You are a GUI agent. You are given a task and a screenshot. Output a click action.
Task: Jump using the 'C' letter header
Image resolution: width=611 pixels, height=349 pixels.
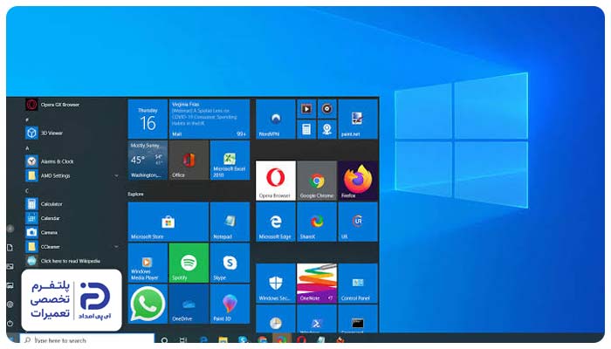[27, 190]
